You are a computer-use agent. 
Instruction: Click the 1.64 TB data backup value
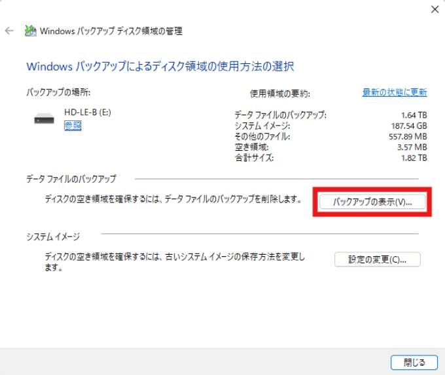click(x=414, y=115)
